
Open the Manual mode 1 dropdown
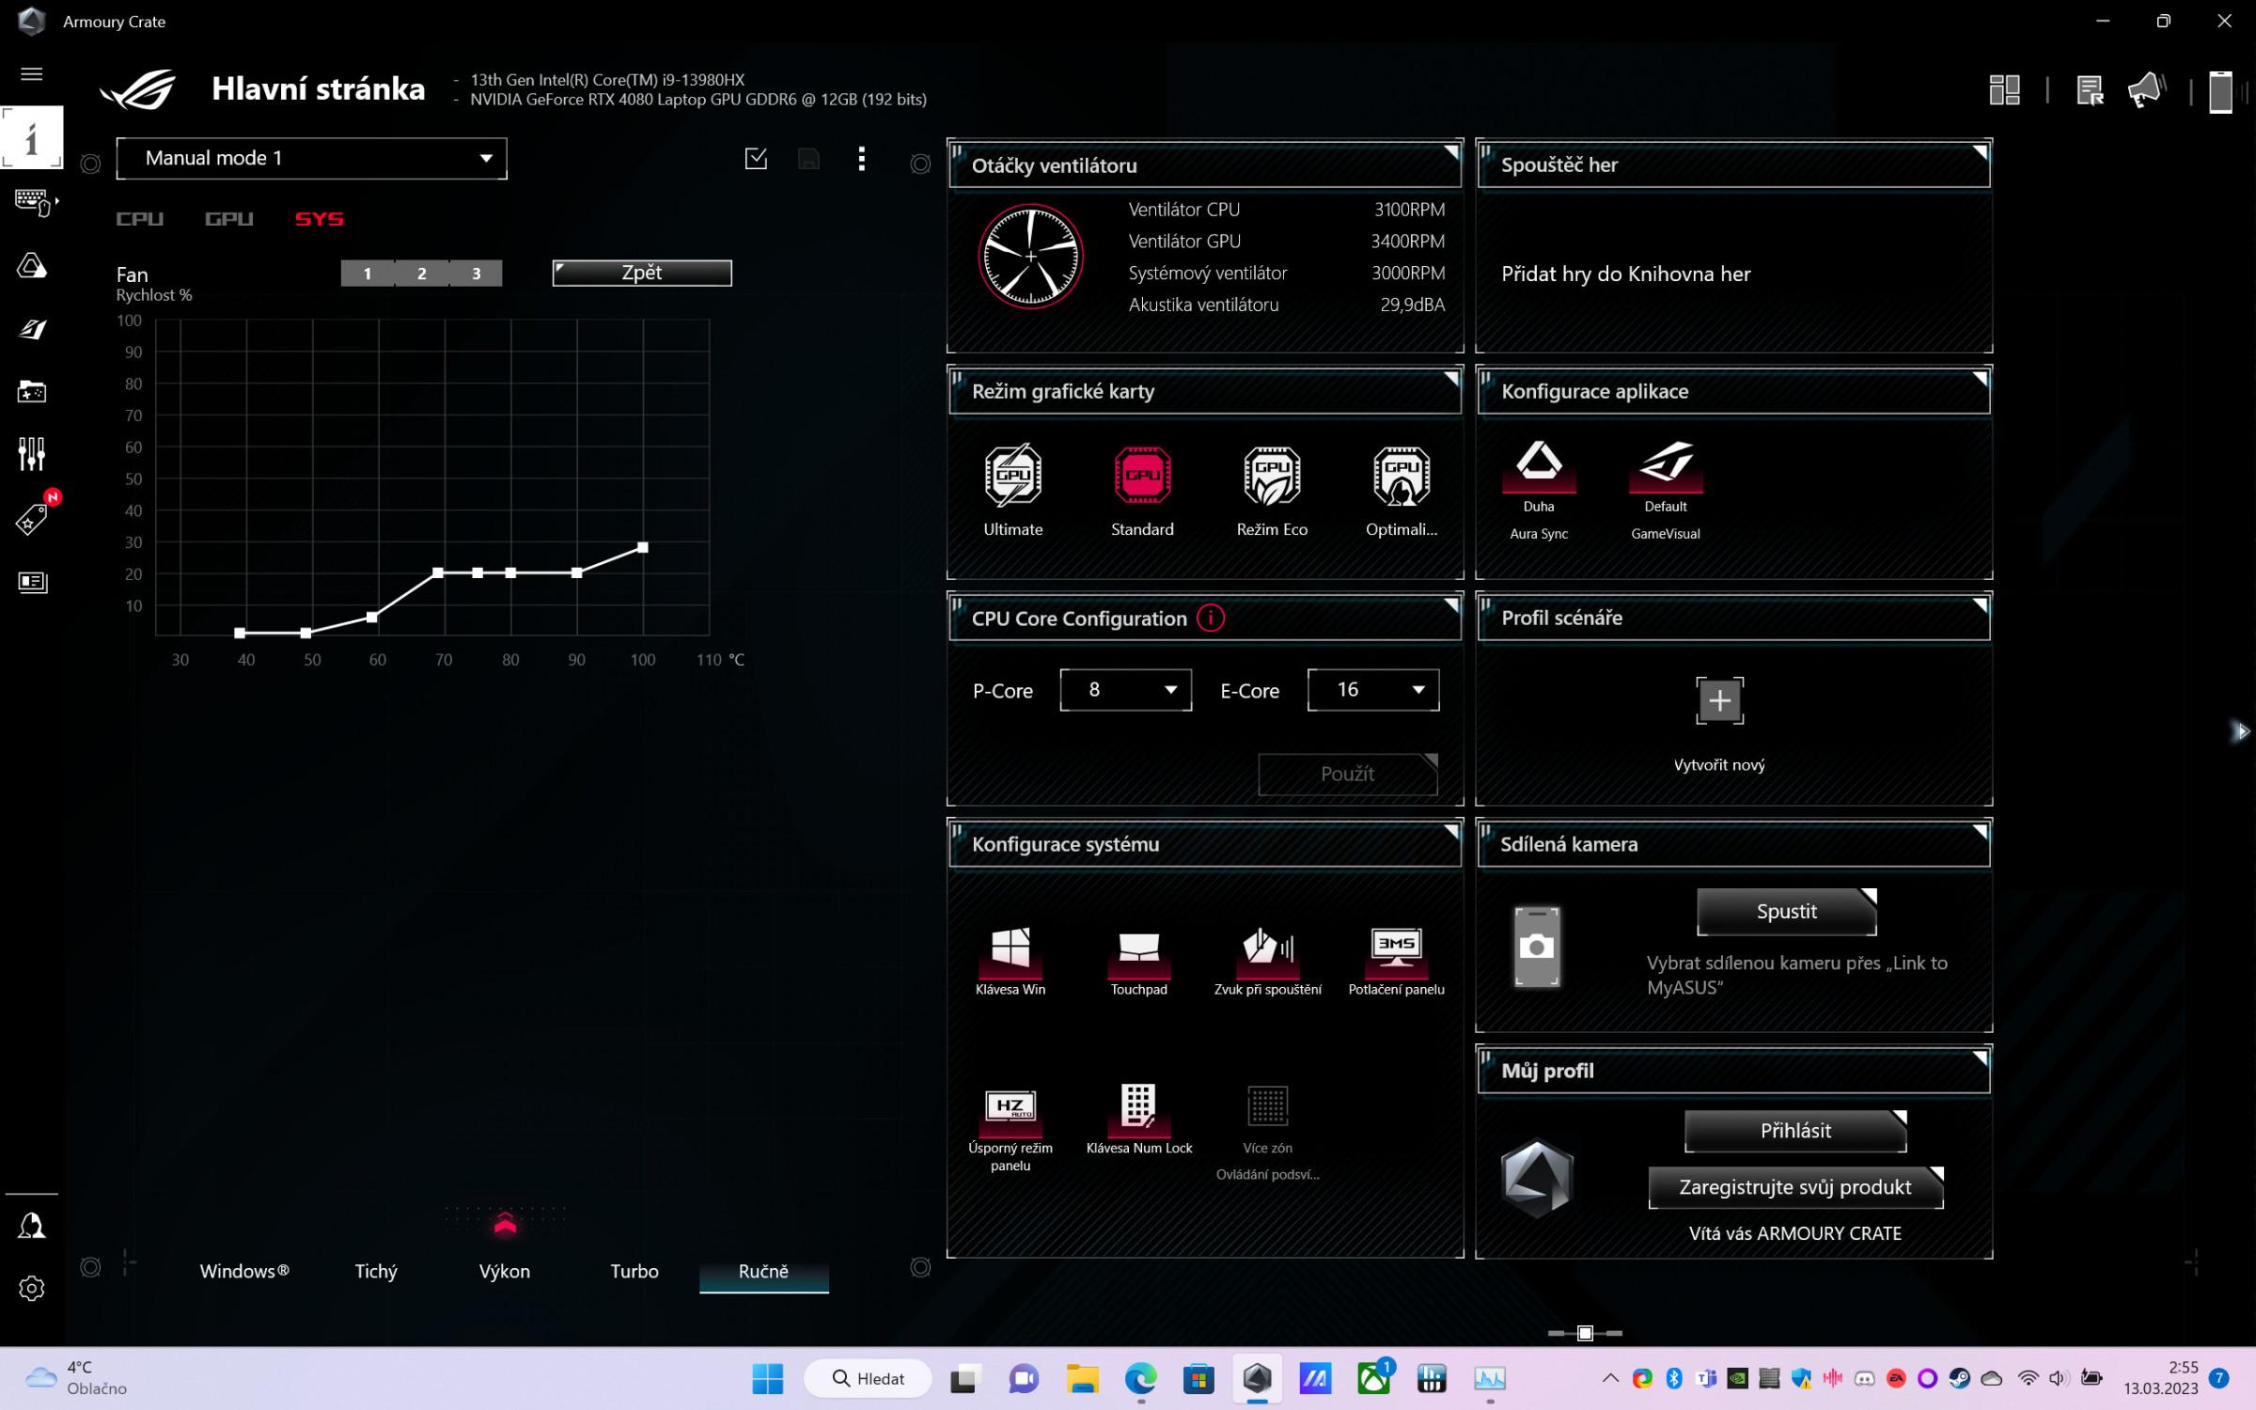point(311,158)
